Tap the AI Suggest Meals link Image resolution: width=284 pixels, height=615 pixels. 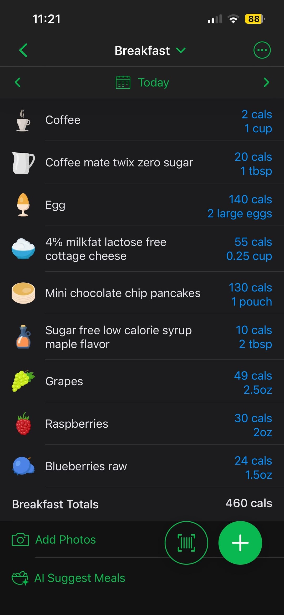coord(80,578)
